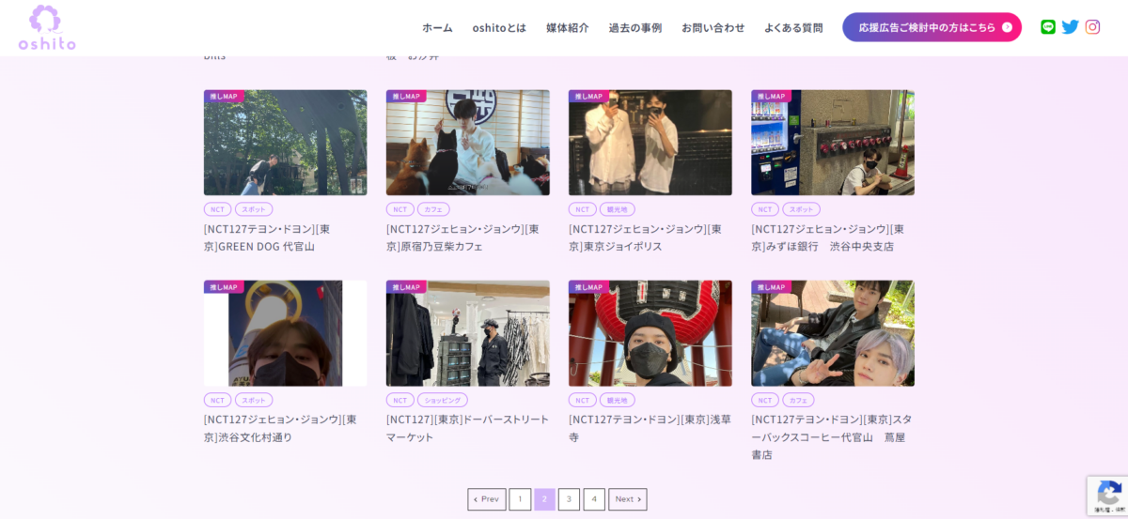Open the 過去の事例 menu item
Image resolution: width=1128 pixels, height=519 pixels.
(634, 27)
